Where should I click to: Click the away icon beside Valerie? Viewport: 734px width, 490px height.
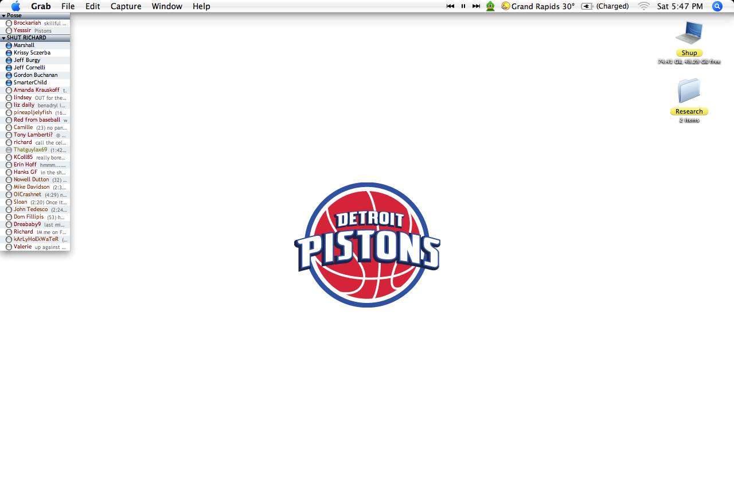click(x=9, y=247)
